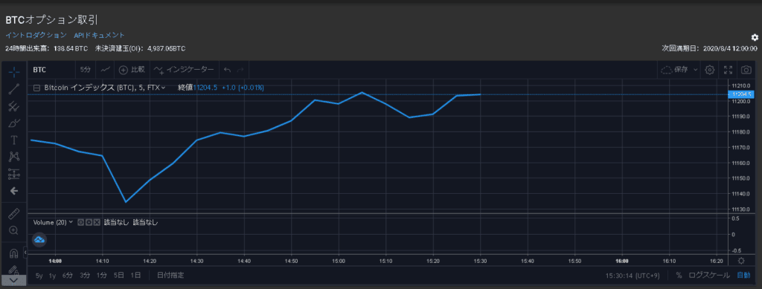Select the 1日 time range
762x289 pixels.
pos(135,276)
